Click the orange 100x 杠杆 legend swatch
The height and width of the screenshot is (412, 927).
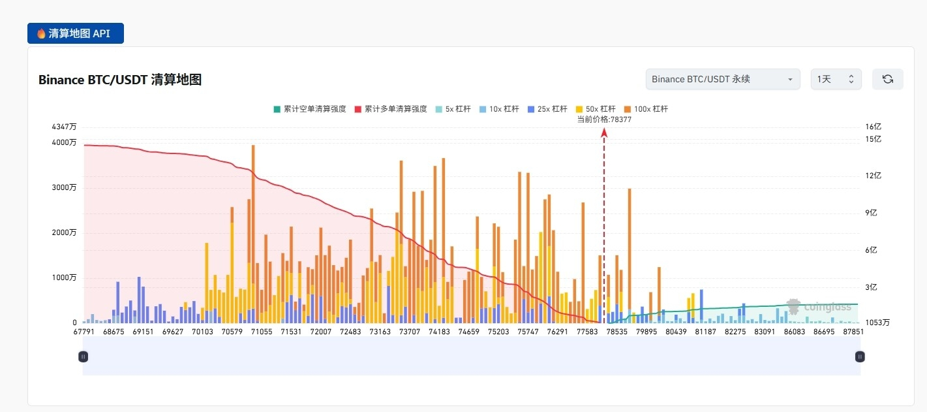(x=628, y=109)
